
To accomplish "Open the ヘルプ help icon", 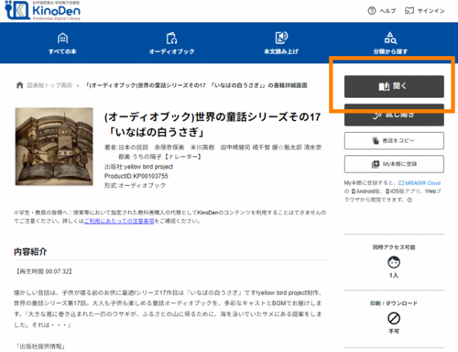I will 372,11.
